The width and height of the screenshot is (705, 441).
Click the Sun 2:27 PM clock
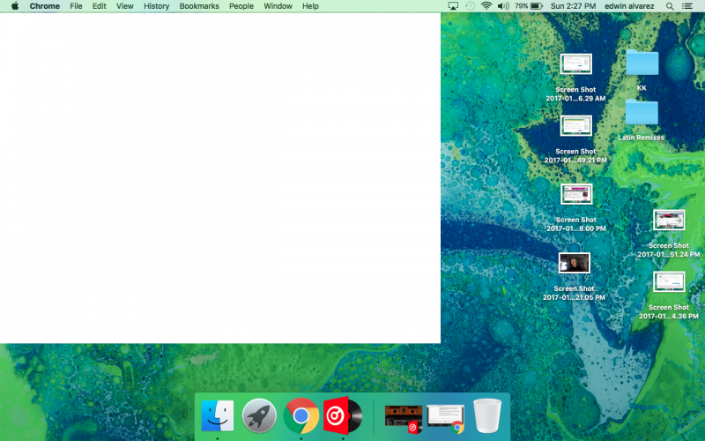(574, 6)
